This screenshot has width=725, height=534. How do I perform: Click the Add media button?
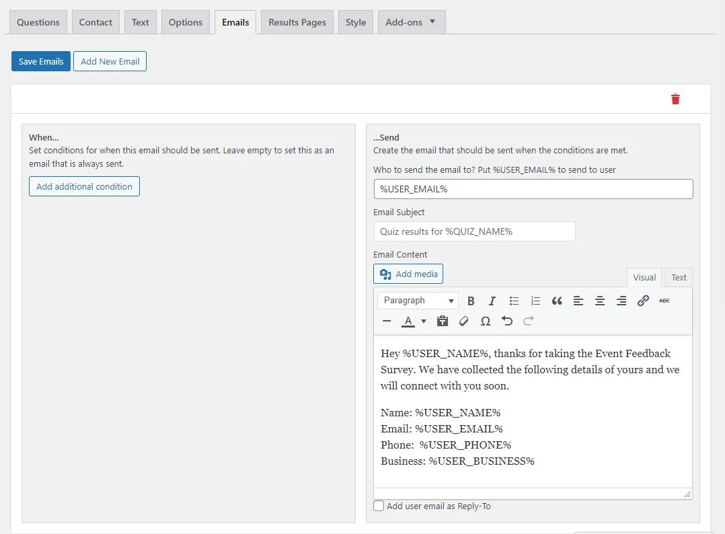(408, 274)
